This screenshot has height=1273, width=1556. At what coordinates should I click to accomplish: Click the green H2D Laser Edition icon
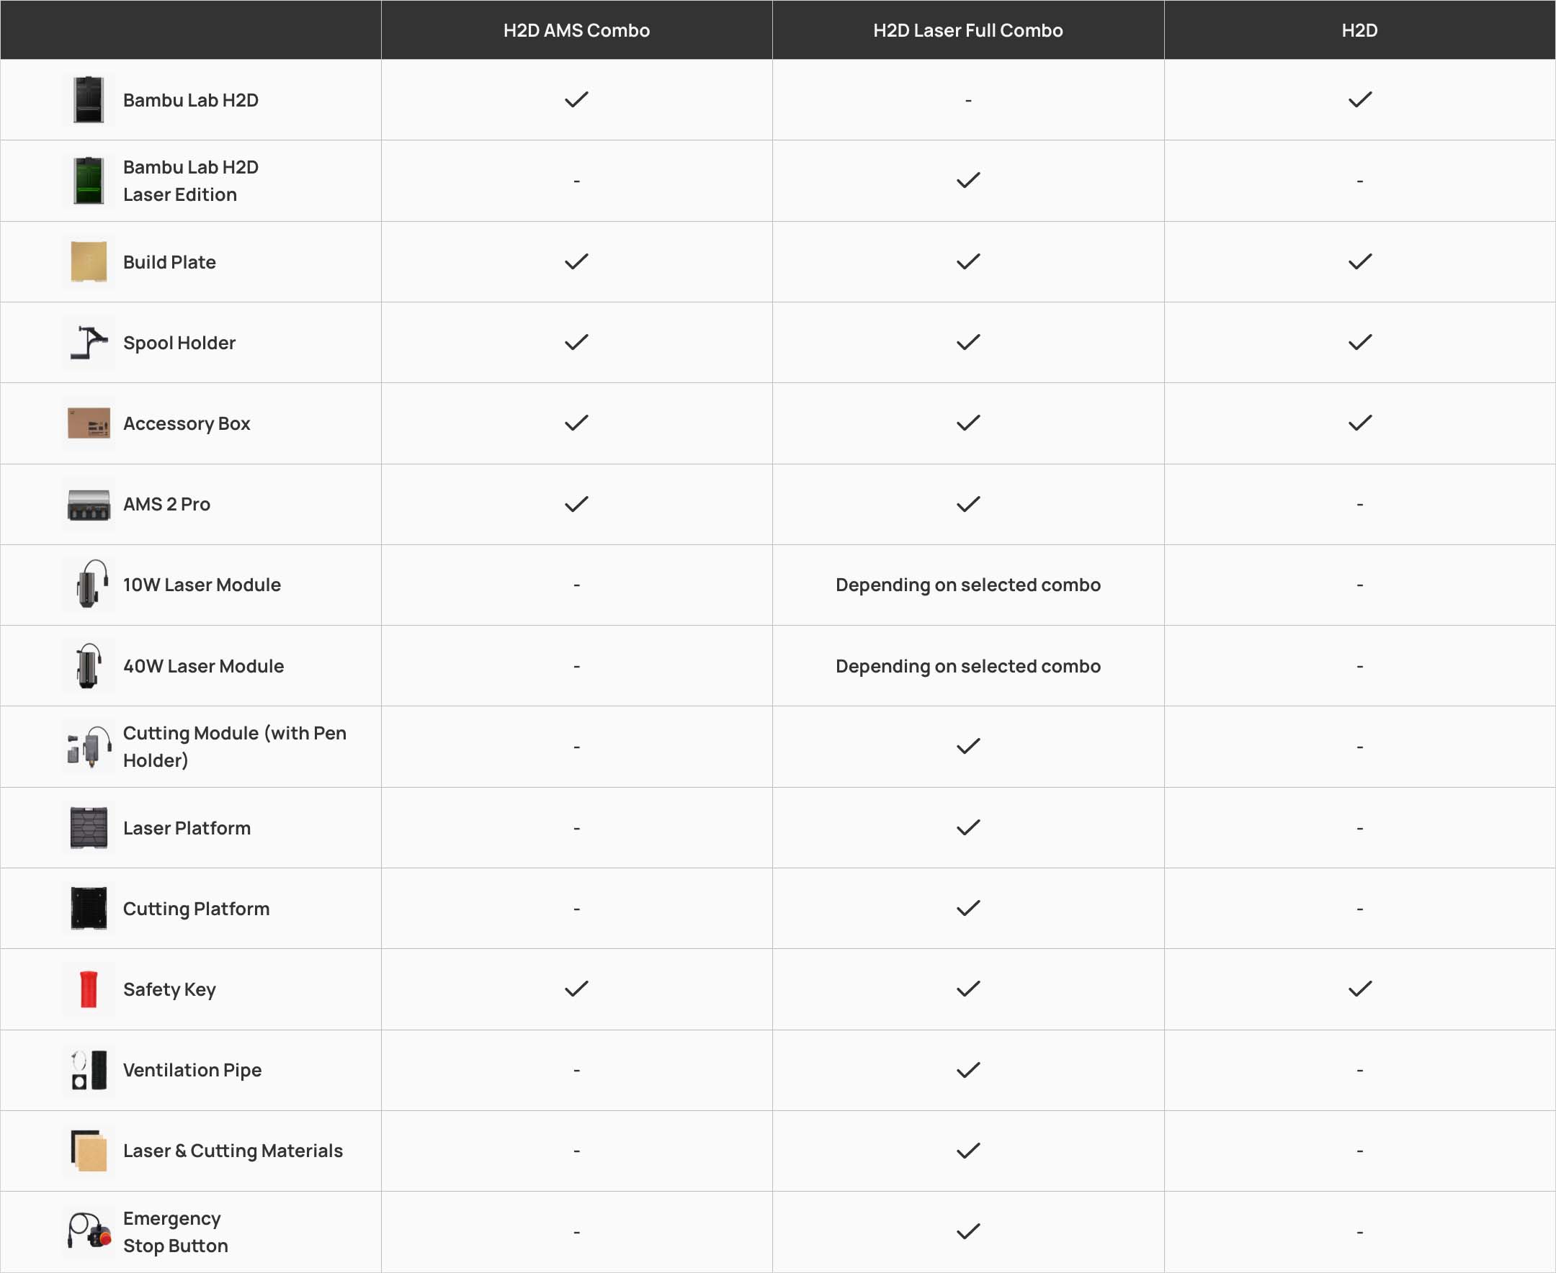click(89, 181)
